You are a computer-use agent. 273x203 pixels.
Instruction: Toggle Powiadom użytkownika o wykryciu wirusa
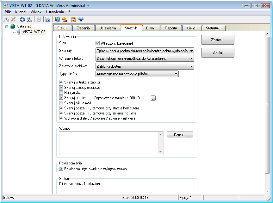[x=61, y=169]
